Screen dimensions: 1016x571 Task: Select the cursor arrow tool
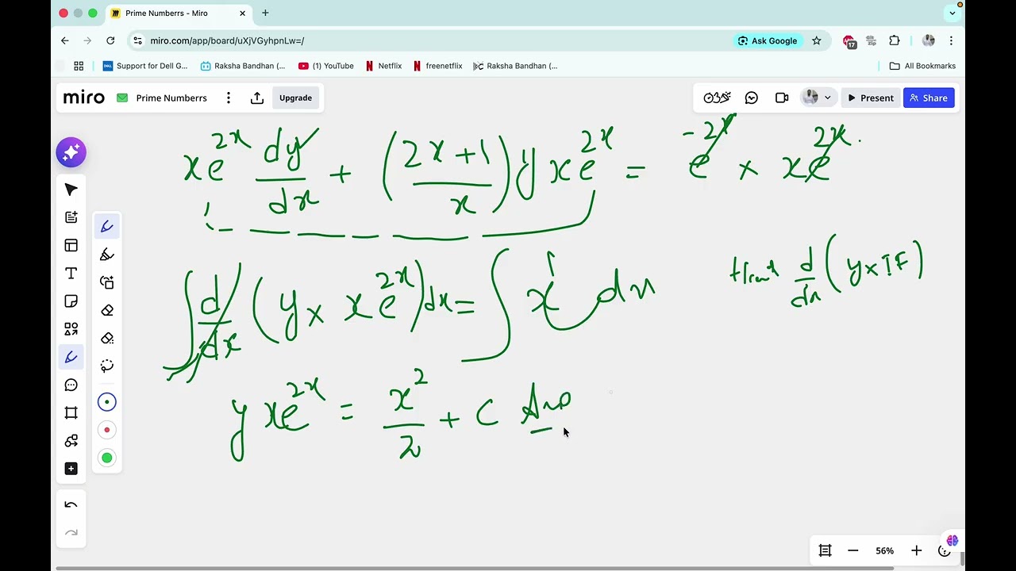(71, 190)
